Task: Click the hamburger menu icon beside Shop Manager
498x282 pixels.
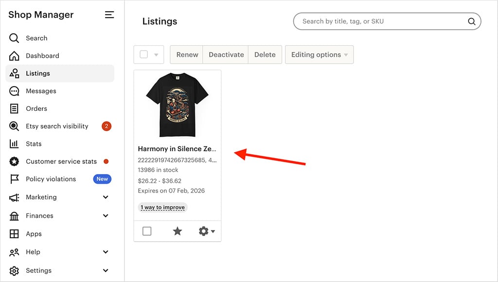Action: coord(109,15)
